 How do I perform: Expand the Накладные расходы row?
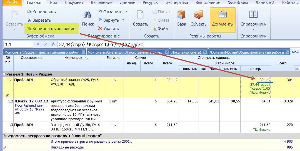tap(4, 147)
